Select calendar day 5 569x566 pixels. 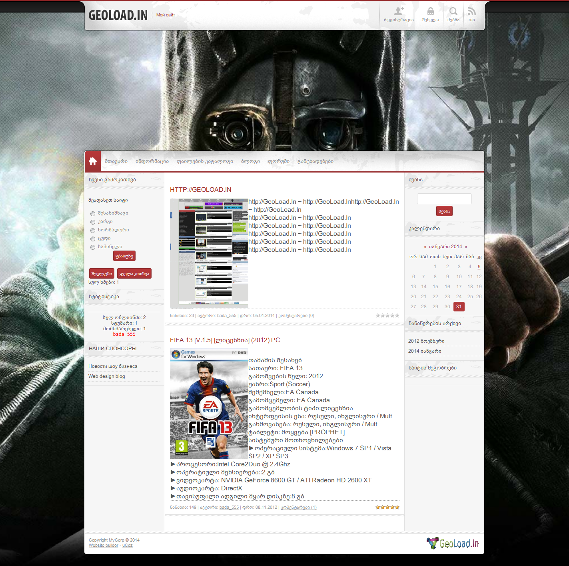pyautogui.click(x=479, y=267)
